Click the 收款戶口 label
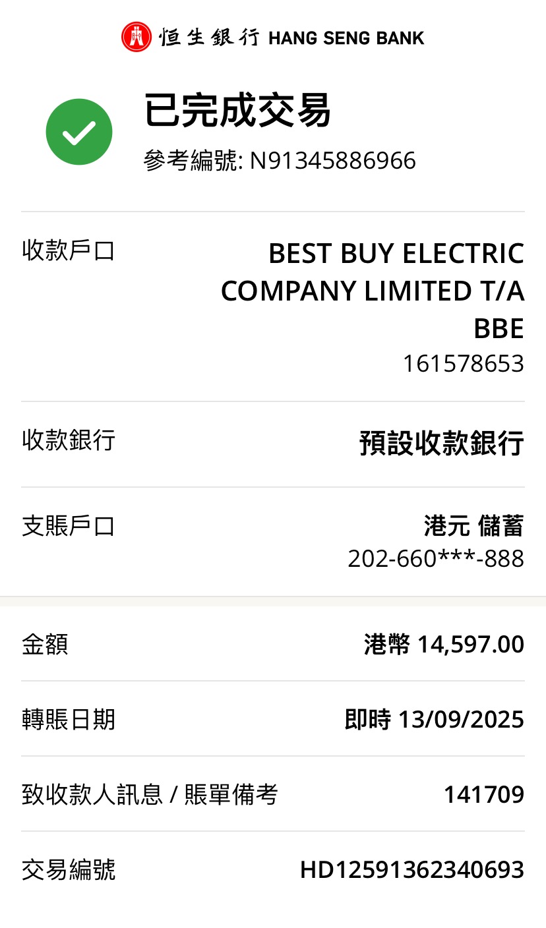Viewport: 546px width, 928px height. [69, 250]
